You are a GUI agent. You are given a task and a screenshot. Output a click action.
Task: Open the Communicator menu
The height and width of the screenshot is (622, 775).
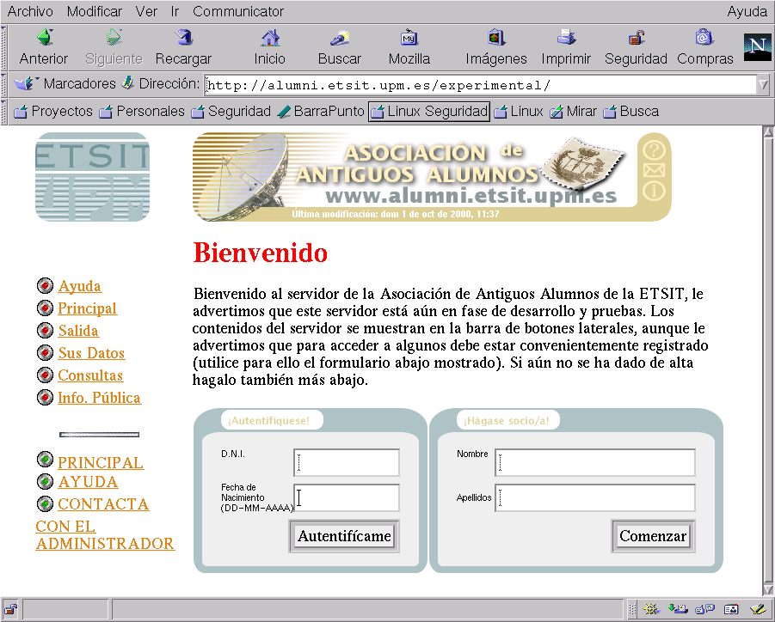[x=238, y=11]
